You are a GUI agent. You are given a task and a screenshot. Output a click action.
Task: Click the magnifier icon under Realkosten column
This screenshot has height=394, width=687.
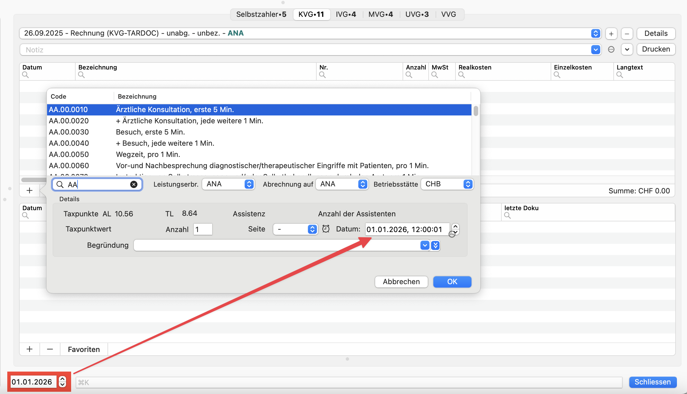coord(462,75)
